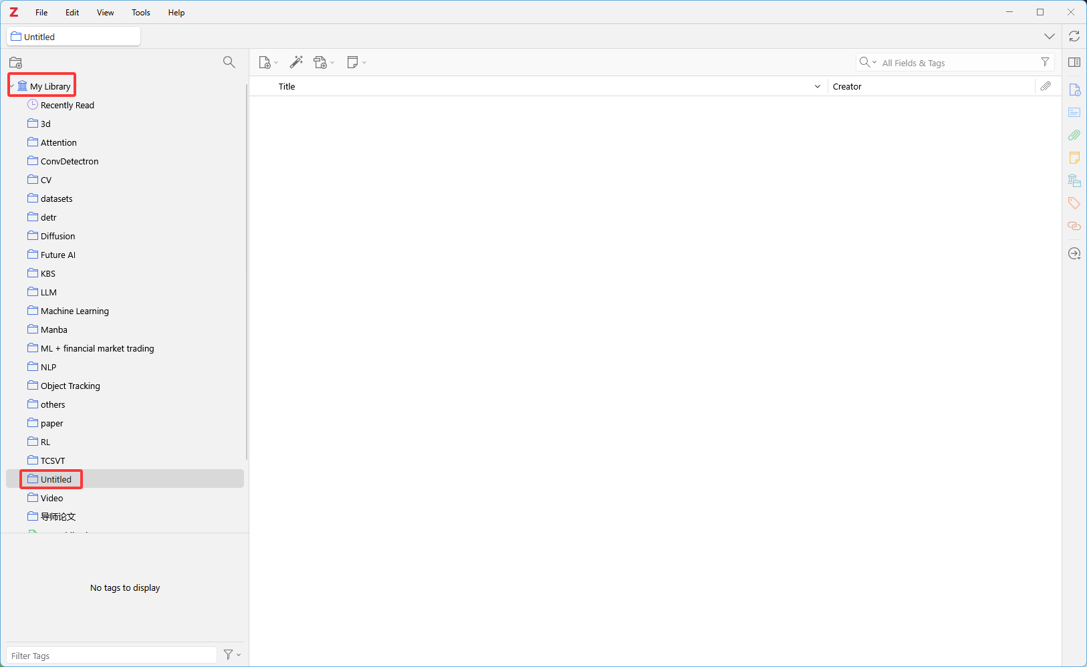The height and width of the screenshot is (667, 1087).
Task: Open the Tools menu
Action: (x=141, y=12)
